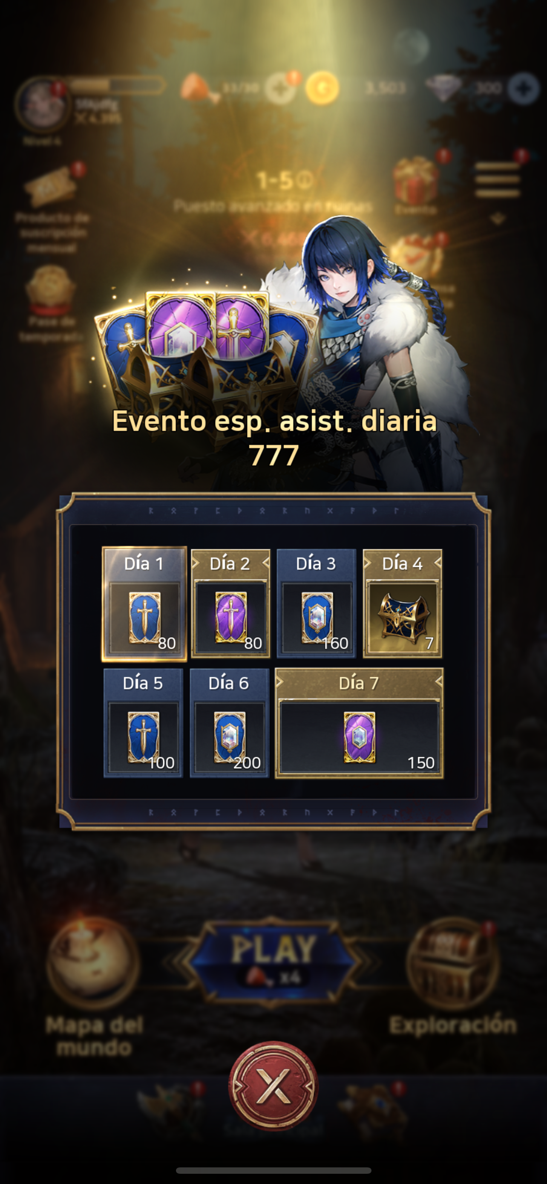This screenshot has width=547, height=1184.
Task: Open the Pase de temporada icon
Action: tap(51, 303)
